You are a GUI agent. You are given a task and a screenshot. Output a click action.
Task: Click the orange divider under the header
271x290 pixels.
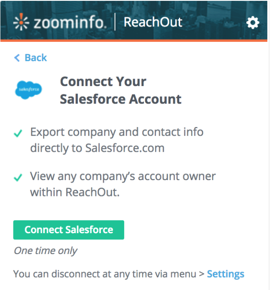[134, 41]
